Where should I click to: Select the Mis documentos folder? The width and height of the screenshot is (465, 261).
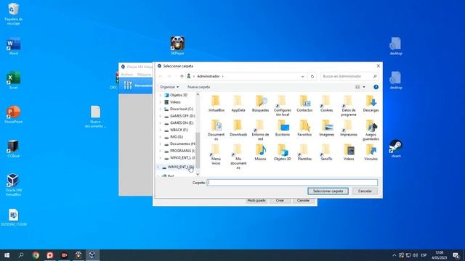pos(238,157)
